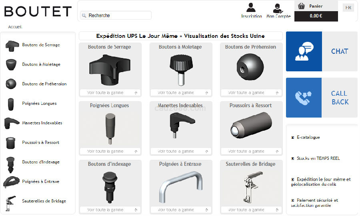Open the Panier shopping basket

[x=301, y=6]
